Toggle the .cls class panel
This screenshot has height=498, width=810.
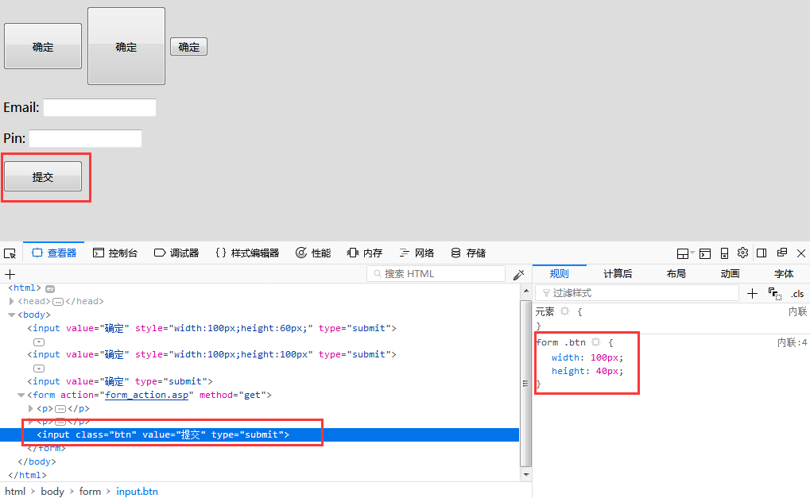click(797, 294)
